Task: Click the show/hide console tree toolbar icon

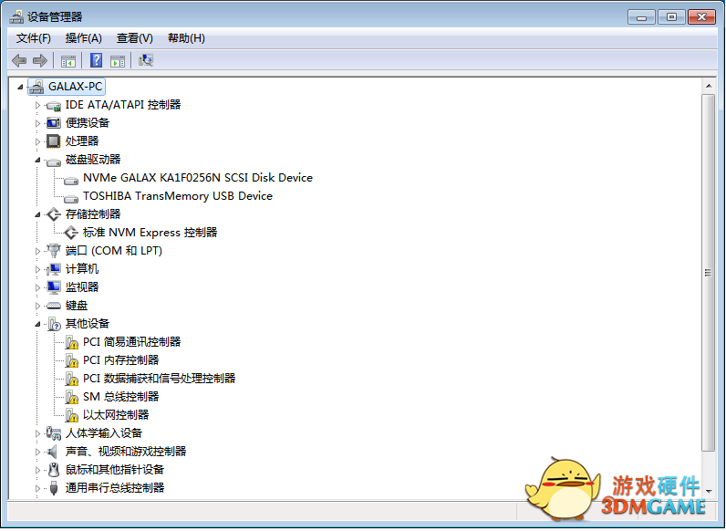Action: [68, 61]
